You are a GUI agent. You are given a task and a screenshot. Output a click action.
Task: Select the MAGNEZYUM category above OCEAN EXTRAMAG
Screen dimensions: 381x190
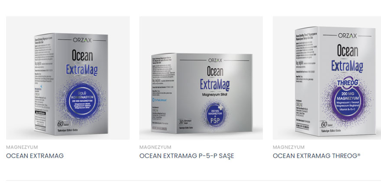[x=22, y=147]
